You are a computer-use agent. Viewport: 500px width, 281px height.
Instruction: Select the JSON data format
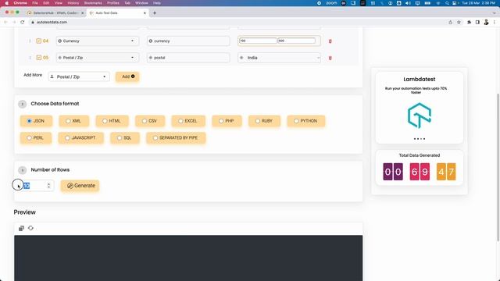[x=36, y=121]
